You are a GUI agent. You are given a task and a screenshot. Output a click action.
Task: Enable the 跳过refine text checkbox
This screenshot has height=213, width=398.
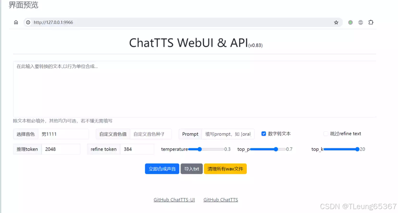click(326, 134)
